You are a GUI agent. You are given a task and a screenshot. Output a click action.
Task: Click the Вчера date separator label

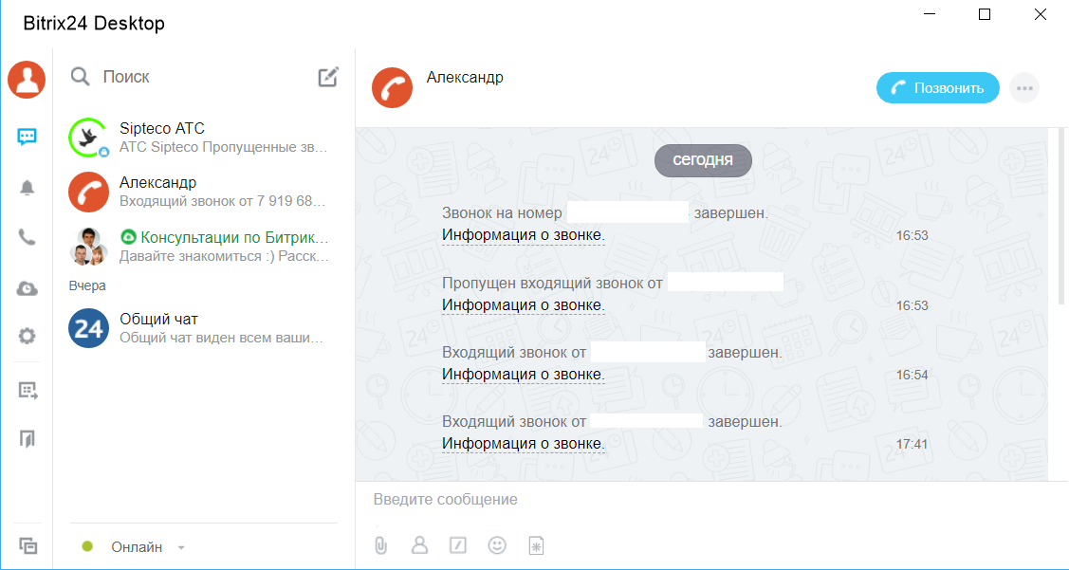[87, 285]
